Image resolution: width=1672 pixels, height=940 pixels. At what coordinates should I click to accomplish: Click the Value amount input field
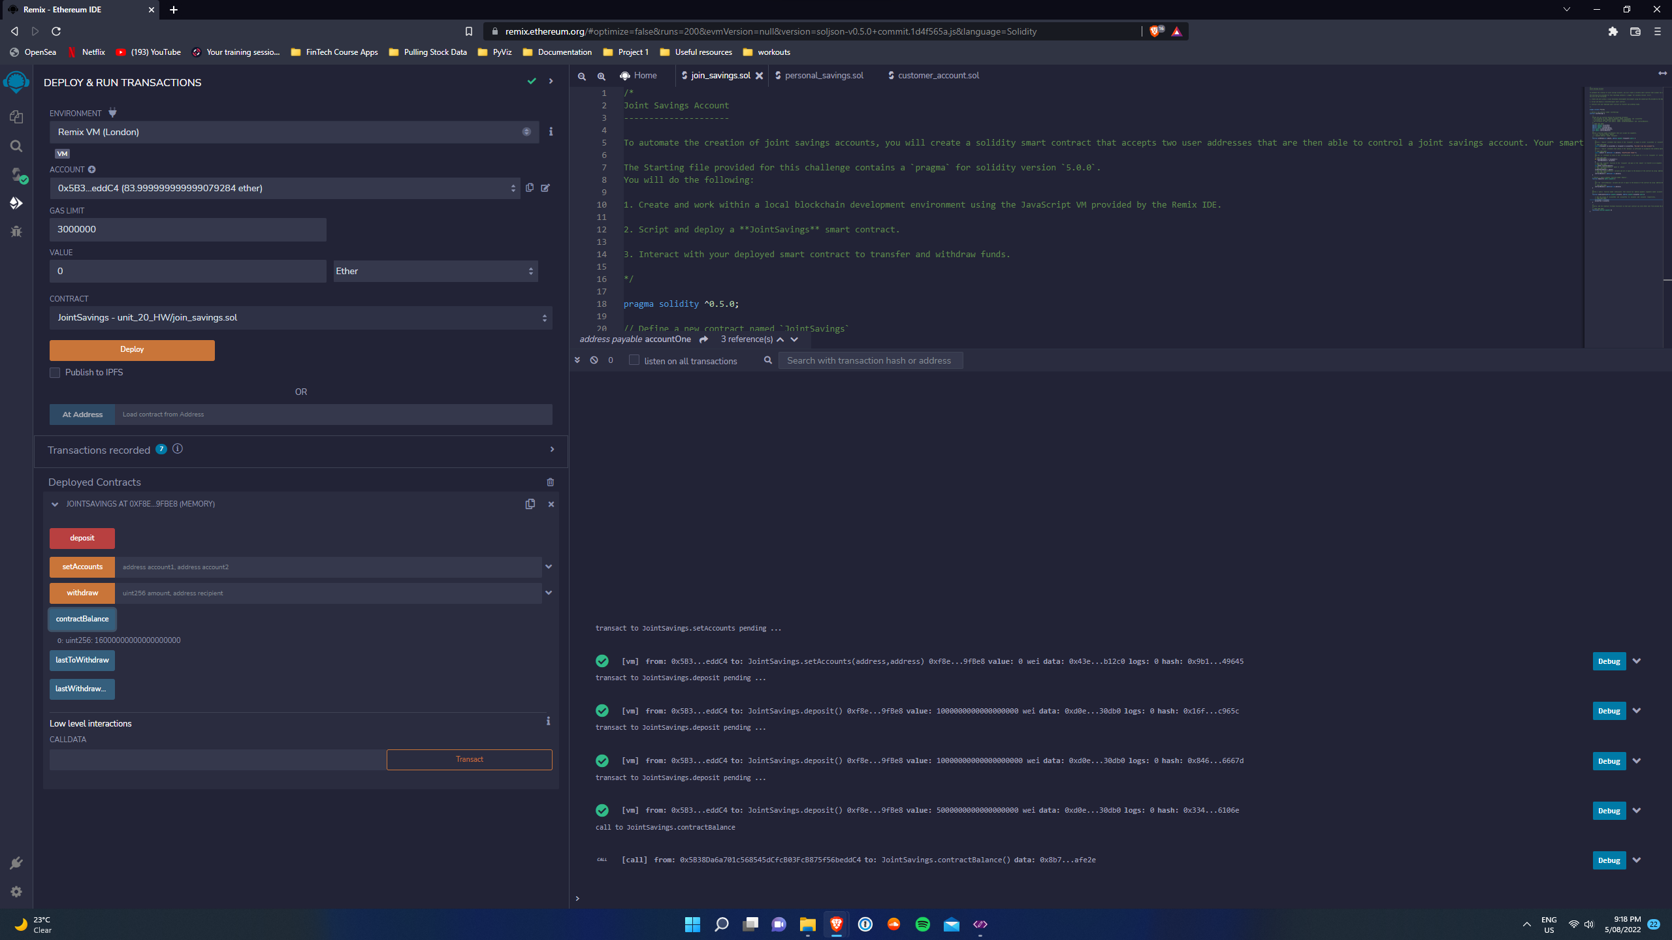[x=188, y=271]
